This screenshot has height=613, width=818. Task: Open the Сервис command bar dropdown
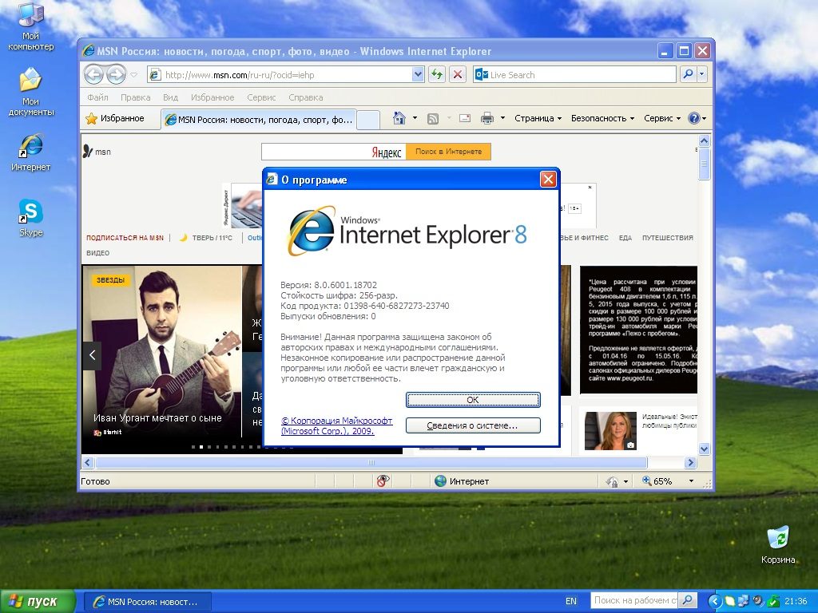coord(662,118)
